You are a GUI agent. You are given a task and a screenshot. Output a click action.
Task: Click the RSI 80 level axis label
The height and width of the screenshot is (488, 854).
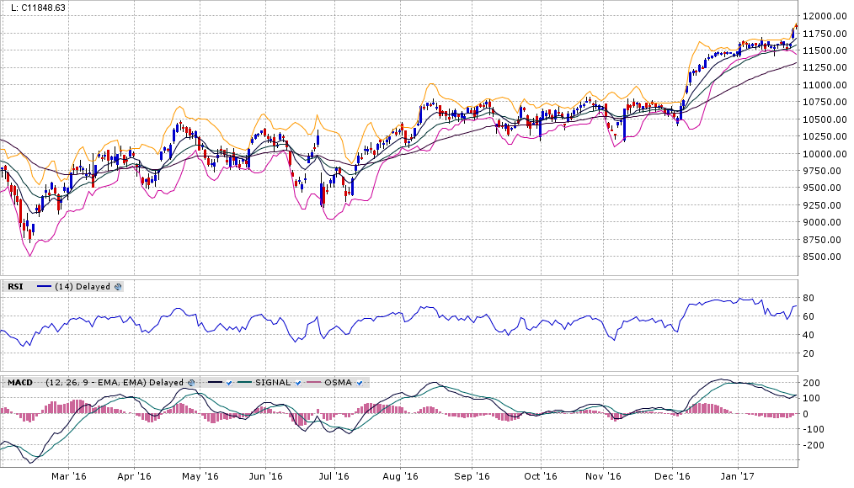[x=807, y=299]
